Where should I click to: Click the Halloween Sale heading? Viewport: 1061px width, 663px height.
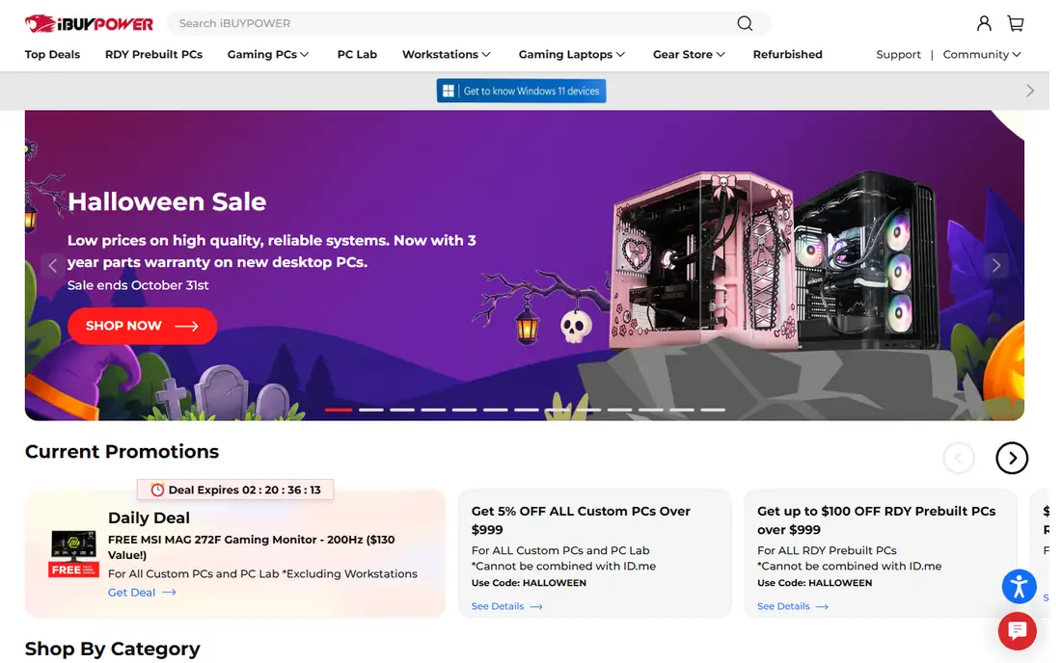click(x=167, y=201)
